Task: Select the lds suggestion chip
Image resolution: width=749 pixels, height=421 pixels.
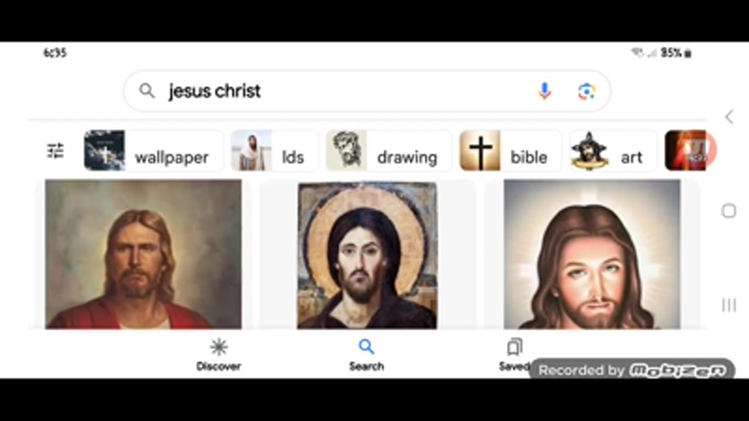Action: coord(274,151)
